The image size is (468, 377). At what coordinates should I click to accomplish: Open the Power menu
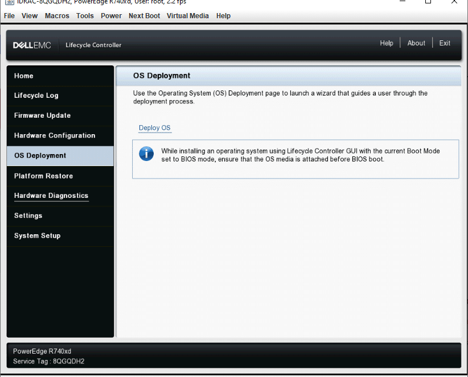(112, 16)
